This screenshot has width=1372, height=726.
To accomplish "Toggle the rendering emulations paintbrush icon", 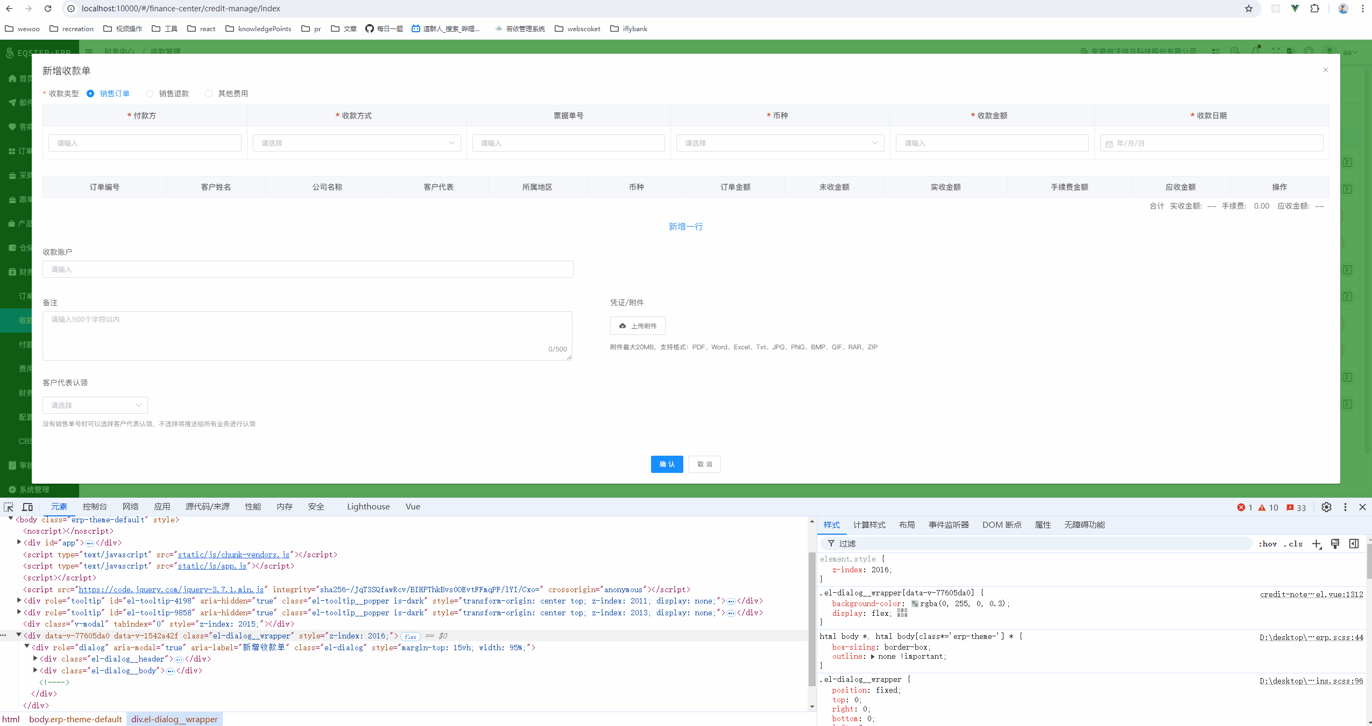I will 1335,544.
